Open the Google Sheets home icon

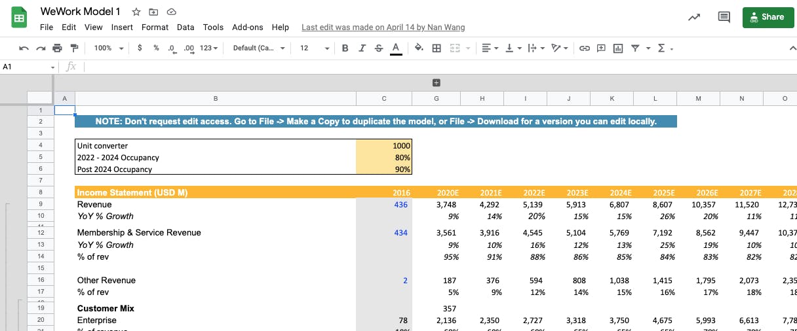point(20,18)
